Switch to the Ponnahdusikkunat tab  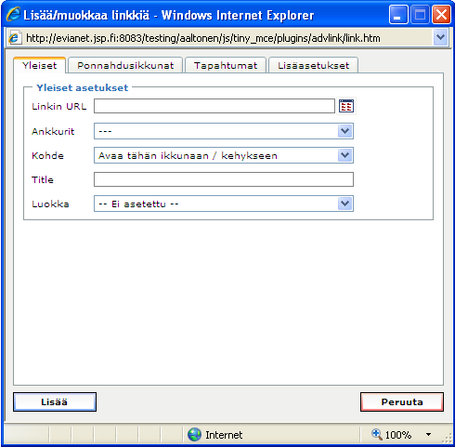(125, 65)
